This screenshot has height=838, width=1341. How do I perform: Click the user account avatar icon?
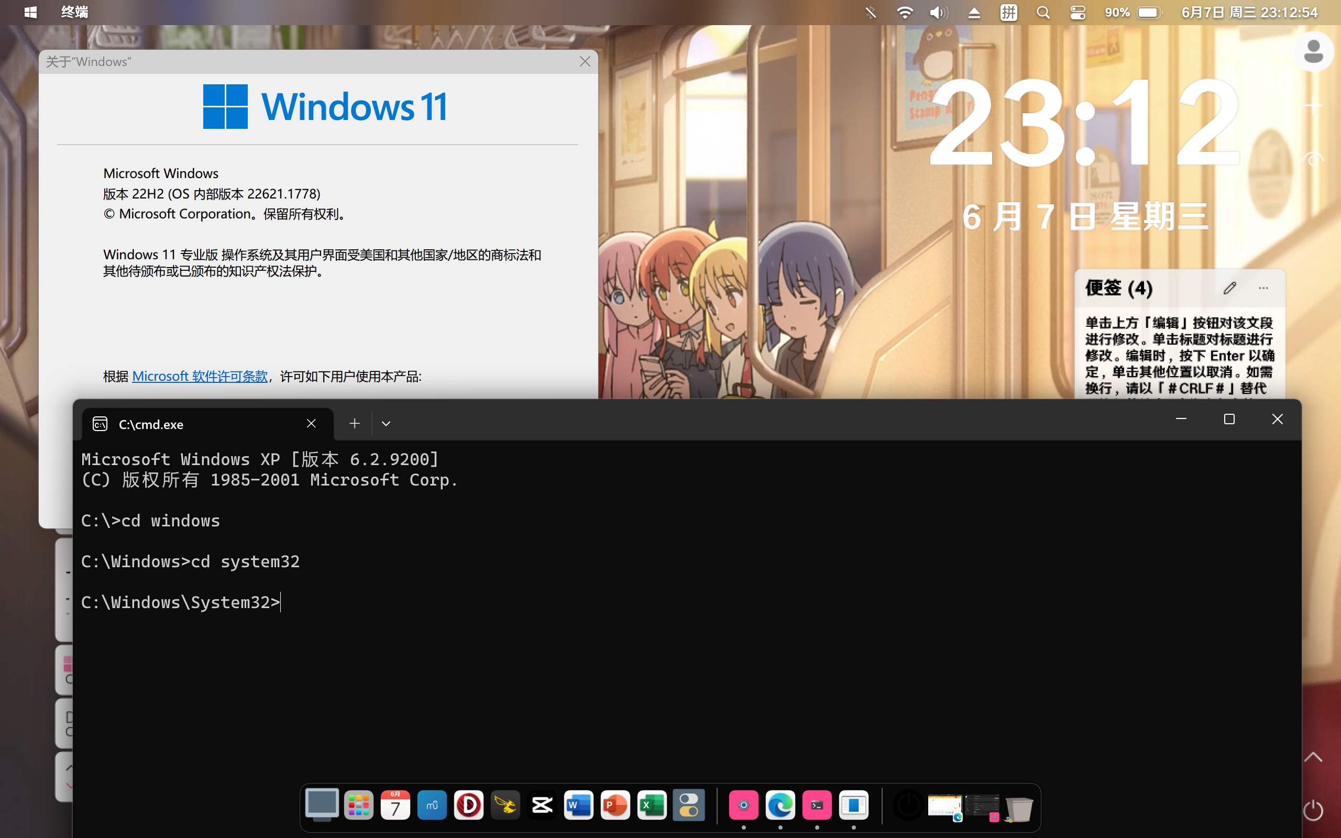(1313, 52)
